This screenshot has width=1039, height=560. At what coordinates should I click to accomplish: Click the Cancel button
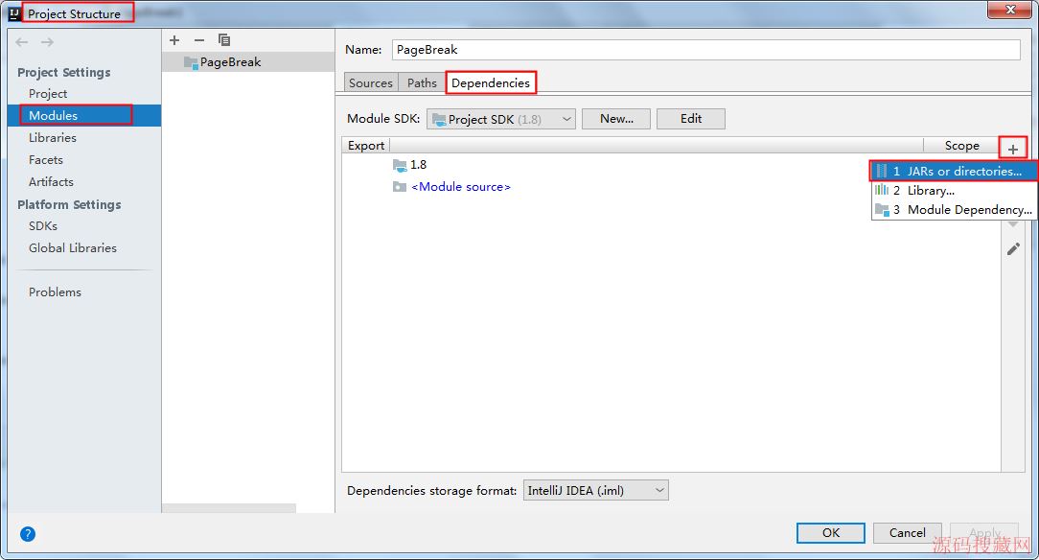(907, 533)
